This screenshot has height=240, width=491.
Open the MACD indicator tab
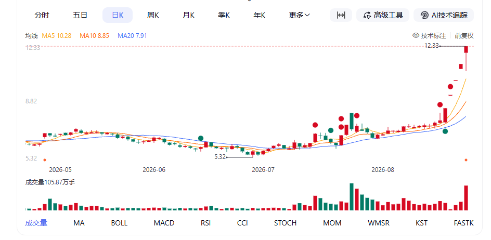tap(164, 223)
